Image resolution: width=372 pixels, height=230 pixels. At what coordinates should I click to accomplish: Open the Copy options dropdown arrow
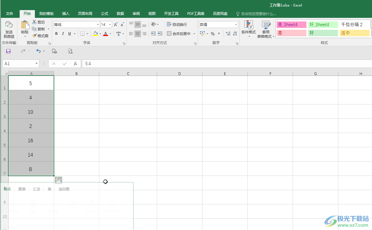[x=48, y=29]
